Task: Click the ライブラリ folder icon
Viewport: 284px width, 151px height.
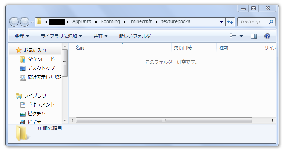Action: (x=18, y=96)
